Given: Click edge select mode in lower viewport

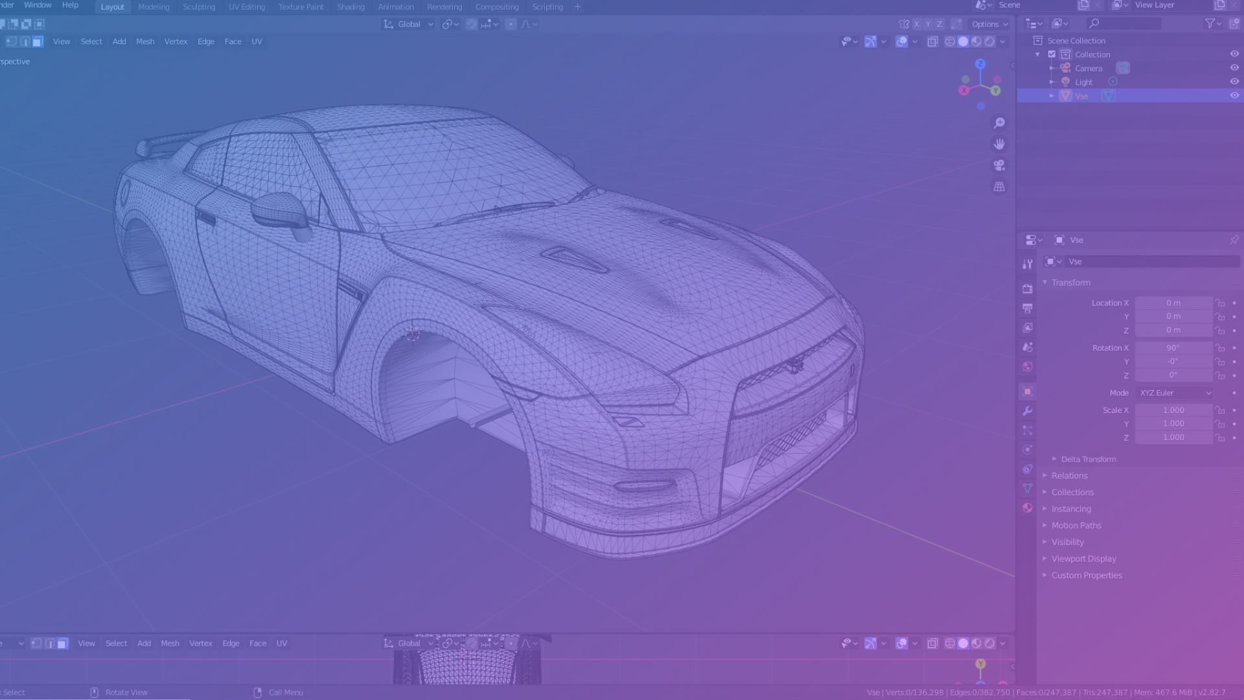Looking at the screenshot, I should (49, 644).
